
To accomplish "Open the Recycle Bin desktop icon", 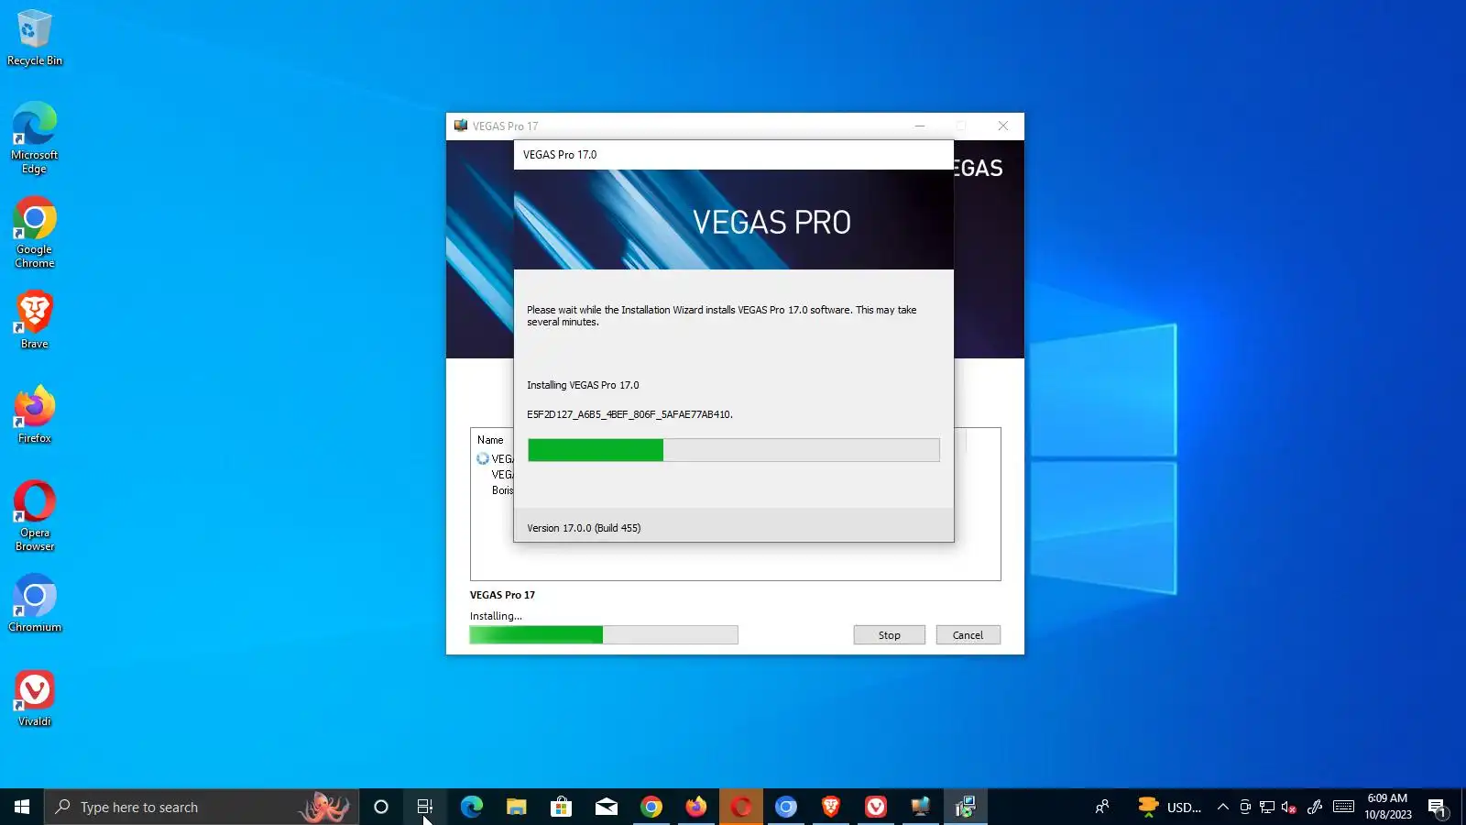I will [x=35, y=38].
